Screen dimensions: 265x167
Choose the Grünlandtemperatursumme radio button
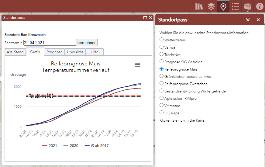pyautogui.click(x=162, y=76)
